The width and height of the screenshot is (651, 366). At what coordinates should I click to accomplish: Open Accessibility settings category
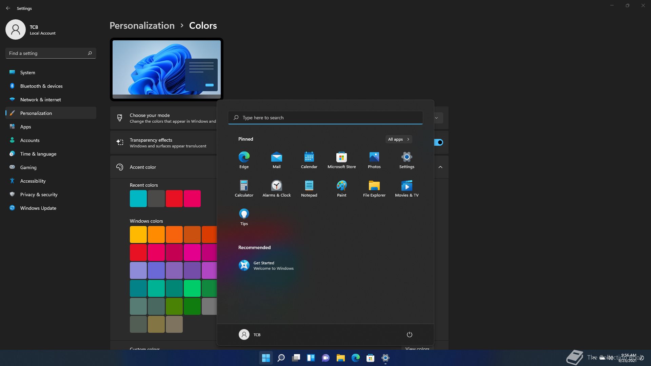tap(51, 181)
